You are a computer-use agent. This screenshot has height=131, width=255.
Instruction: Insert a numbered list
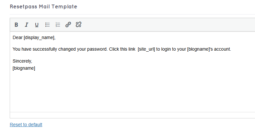pyautogui.click(x=58, y=25)
